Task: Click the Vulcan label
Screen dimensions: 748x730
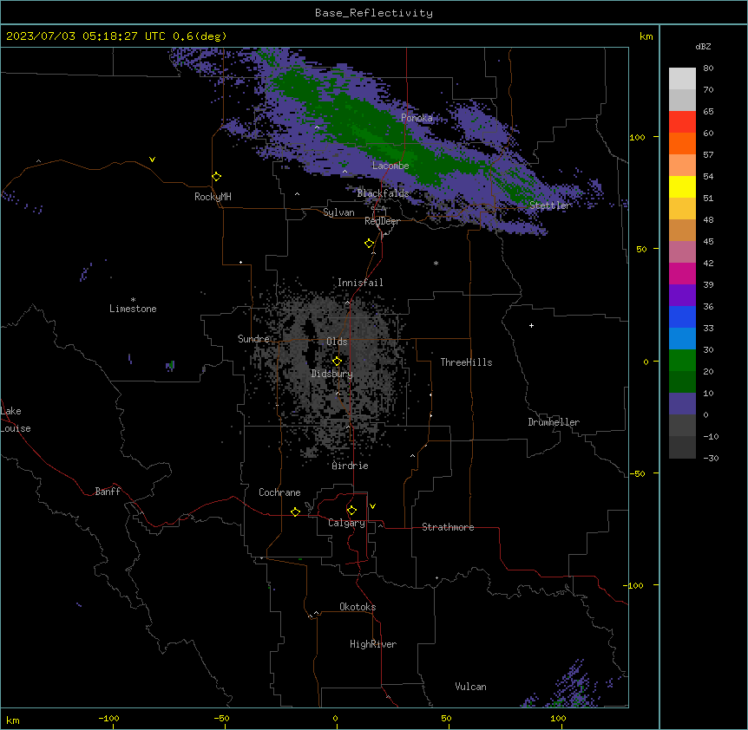Action: [471, 687]
